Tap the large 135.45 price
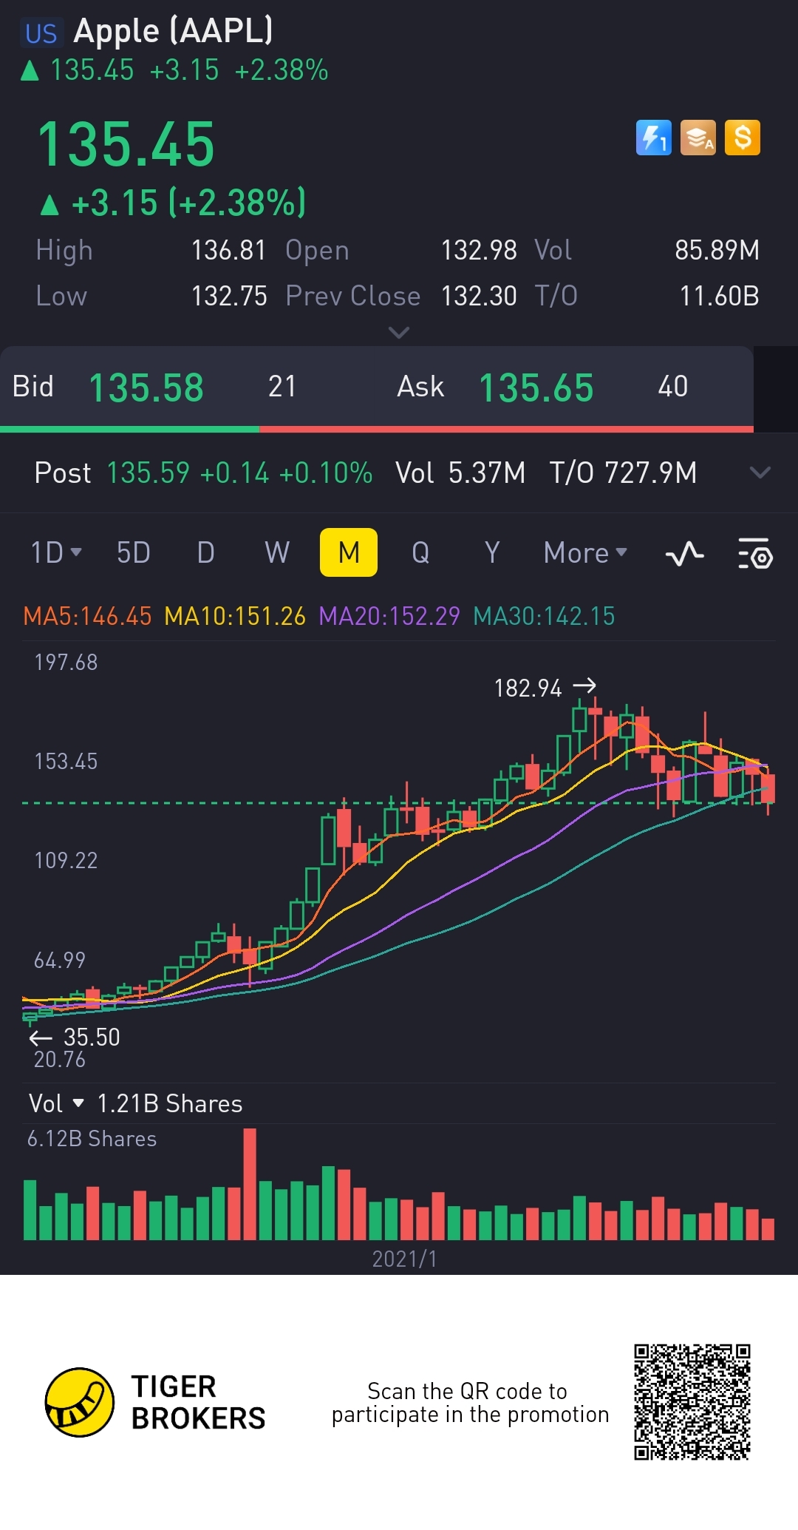Viewport: 798px width, 1530px height. click(126, 145)
